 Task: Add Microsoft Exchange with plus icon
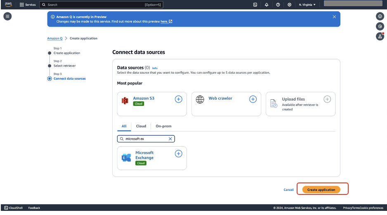pos(179,154)
